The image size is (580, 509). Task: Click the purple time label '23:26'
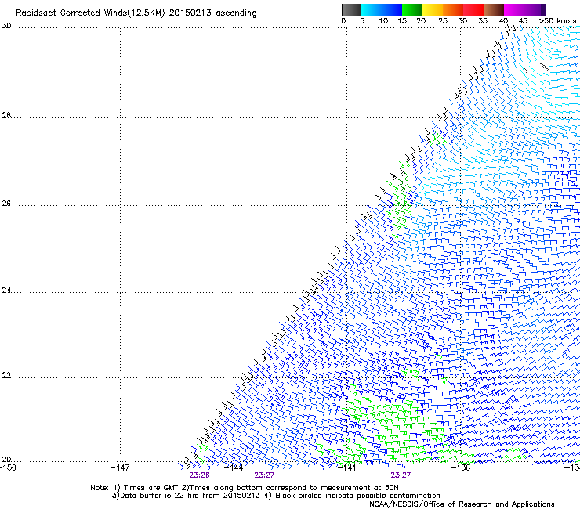tap(199, 475)
